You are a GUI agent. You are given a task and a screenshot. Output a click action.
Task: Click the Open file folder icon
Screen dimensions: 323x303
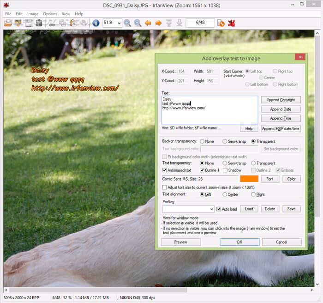click(8, 23)
